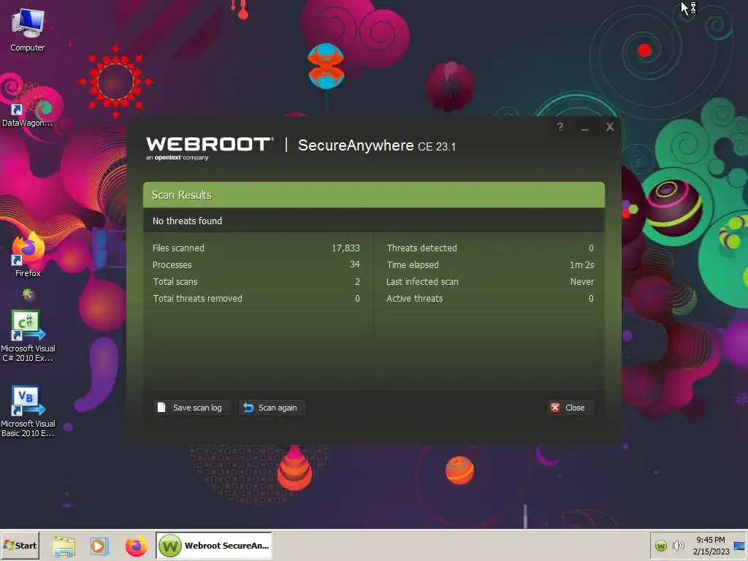The image size is (748, 561).
Task: Click the taskbar clock showing 9:45 PM
Action: tap(711, 545)
